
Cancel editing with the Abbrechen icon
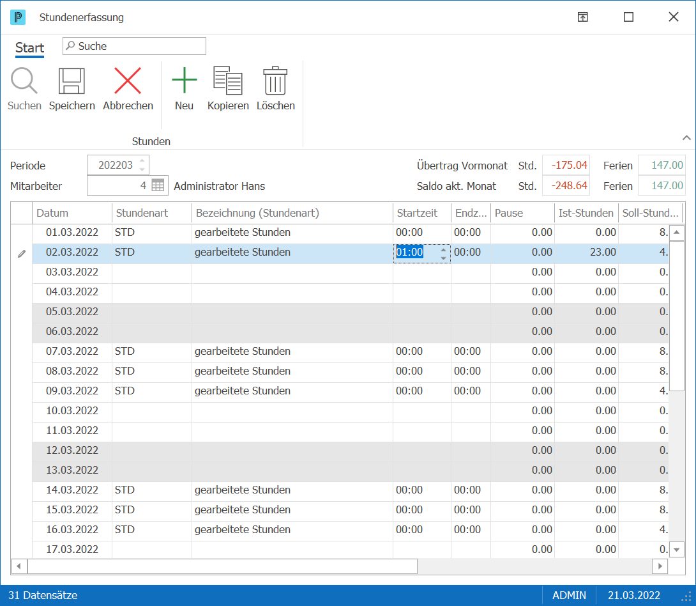point(128,81)
